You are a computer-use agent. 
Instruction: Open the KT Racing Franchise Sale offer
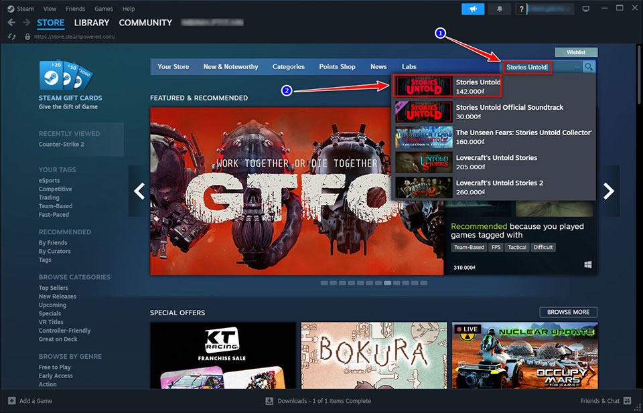click(x=222, y=355)
